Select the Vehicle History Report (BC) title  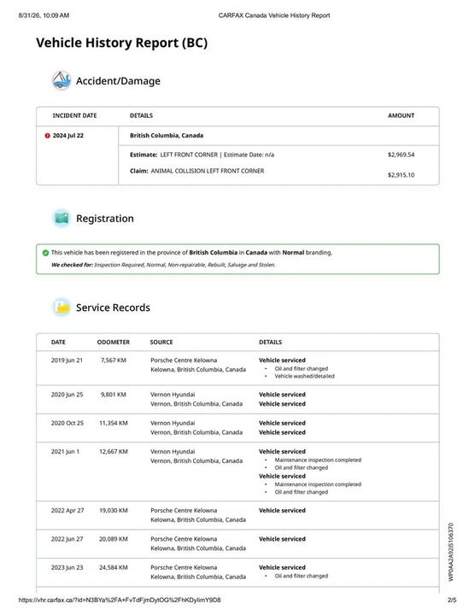click(122, 43)
